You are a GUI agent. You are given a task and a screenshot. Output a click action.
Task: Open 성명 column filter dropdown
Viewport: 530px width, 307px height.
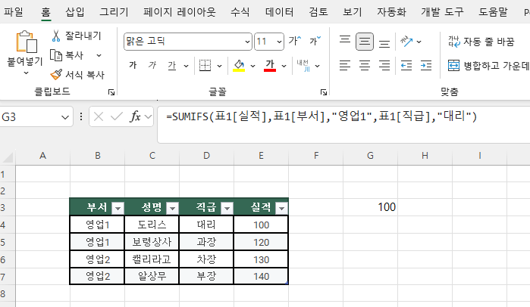tap(172, 209)
